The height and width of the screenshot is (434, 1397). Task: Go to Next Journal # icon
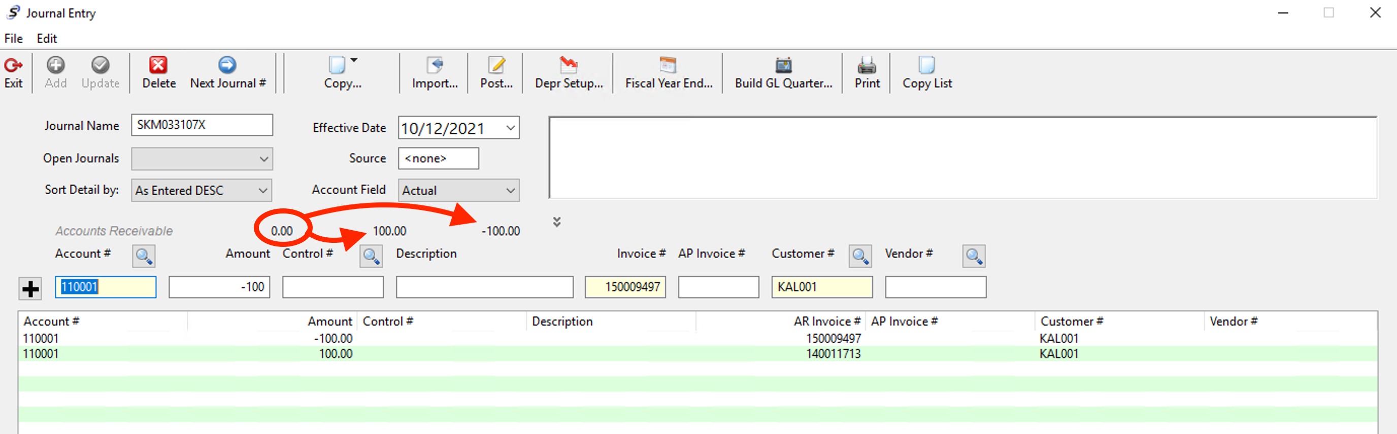coord(227,65)
